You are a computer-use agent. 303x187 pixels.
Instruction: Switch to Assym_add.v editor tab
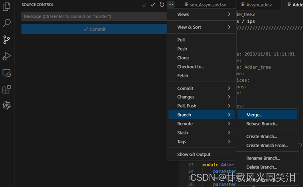[x=258, y=5]
